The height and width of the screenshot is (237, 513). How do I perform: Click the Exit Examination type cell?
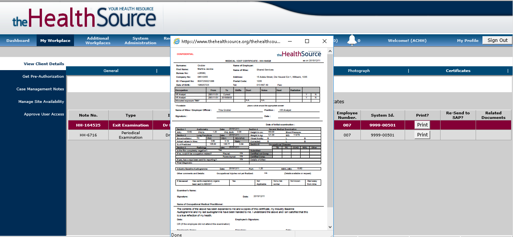click(130, 125)
